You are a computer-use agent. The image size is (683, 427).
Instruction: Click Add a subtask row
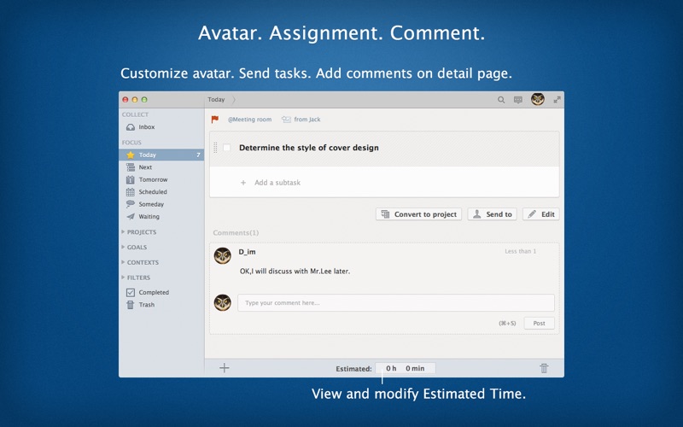point(277,183)
